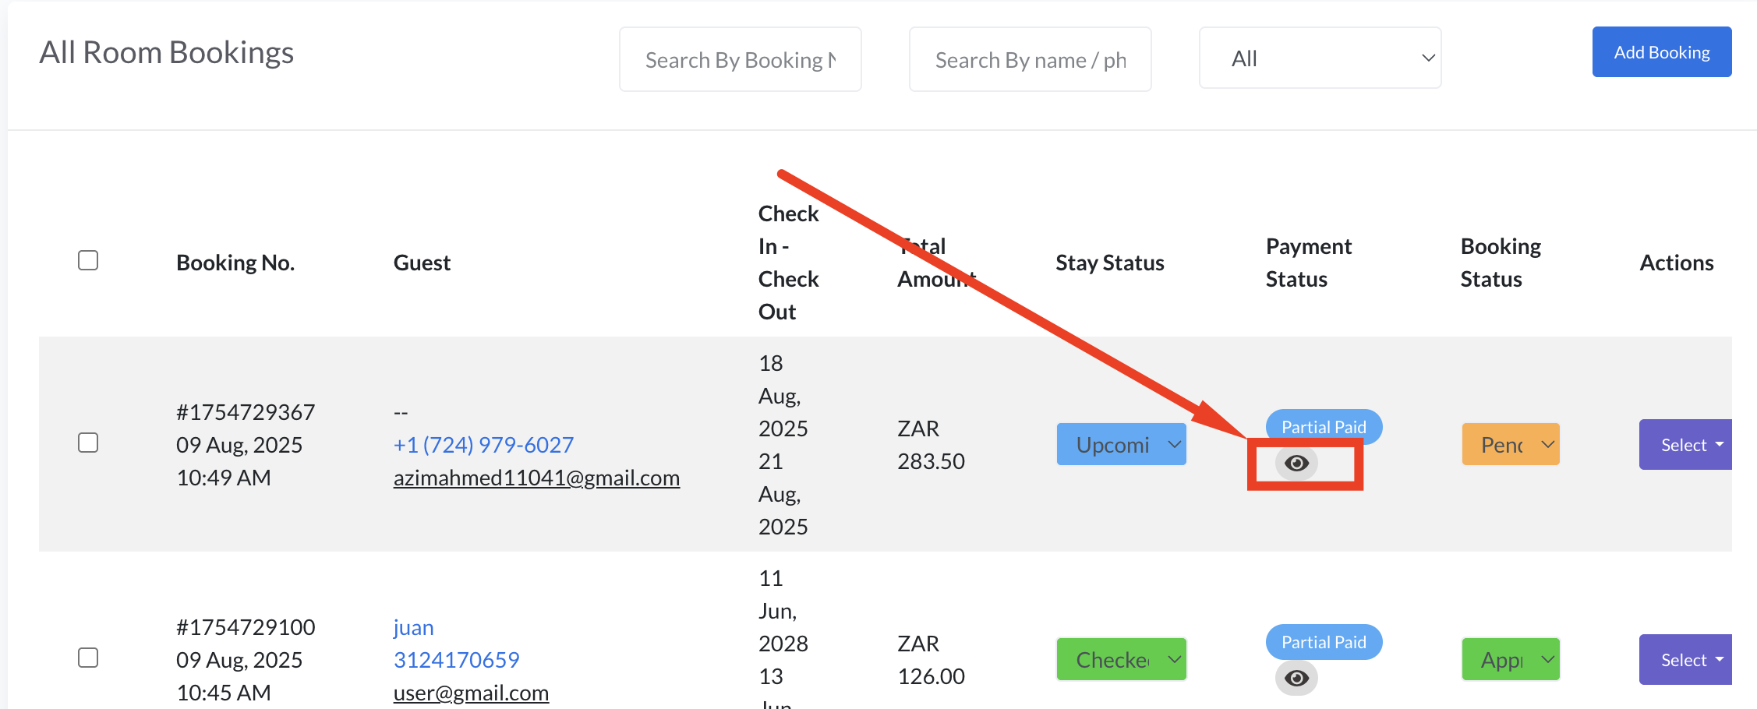
Task: Open guest juan's profile link
Action: (413, 627)
